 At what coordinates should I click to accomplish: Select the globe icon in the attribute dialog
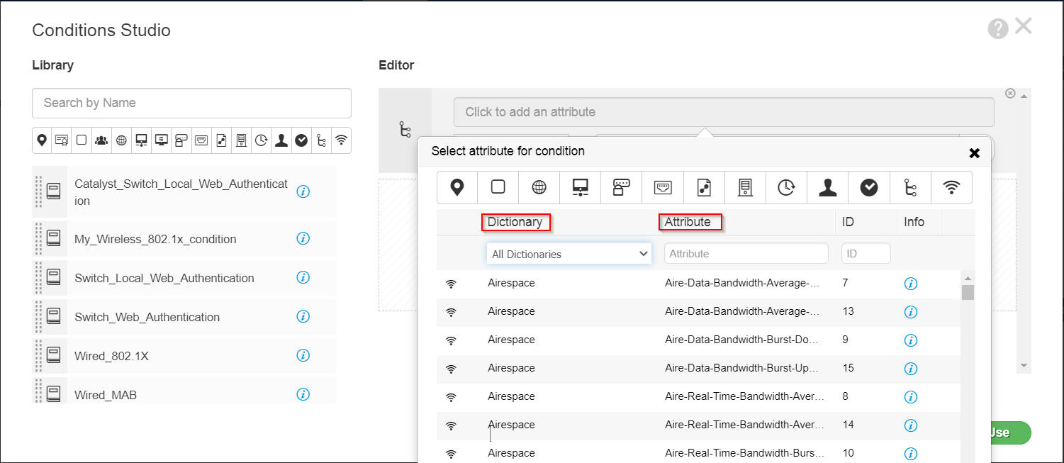(539, 187)
